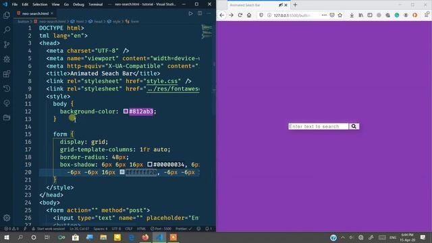Click Start work session in status bar

pos(49,229)
